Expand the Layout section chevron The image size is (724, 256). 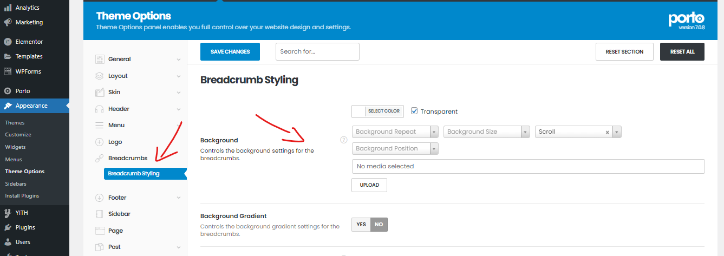click(x=179, y=76)
